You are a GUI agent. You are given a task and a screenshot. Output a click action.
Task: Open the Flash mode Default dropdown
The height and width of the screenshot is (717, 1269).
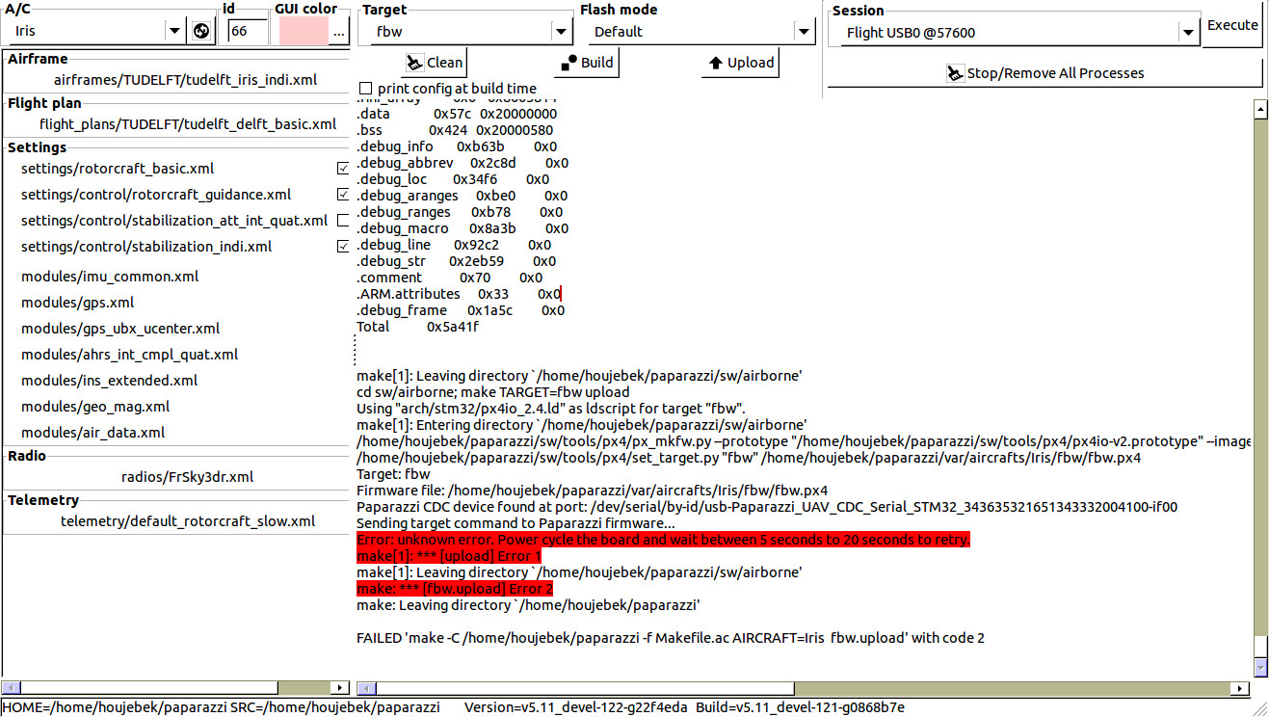(x=805, y=32)
